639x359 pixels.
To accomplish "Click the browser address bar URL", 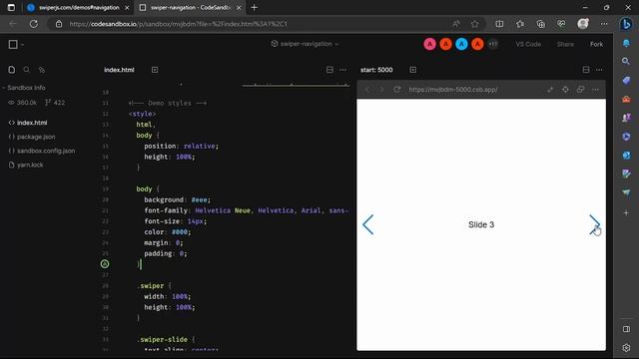I will tap(178, 24).
